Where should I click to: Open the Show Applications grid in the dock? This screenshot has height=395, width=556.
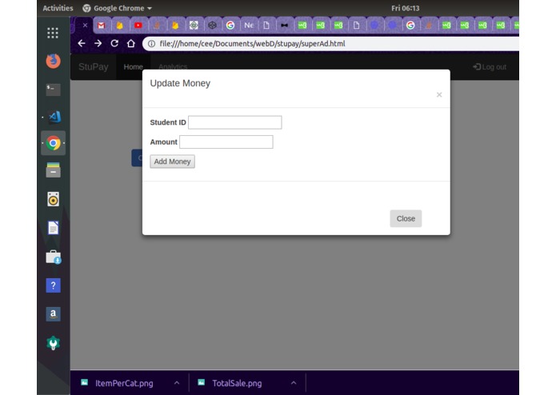click(x=53, y=33)
